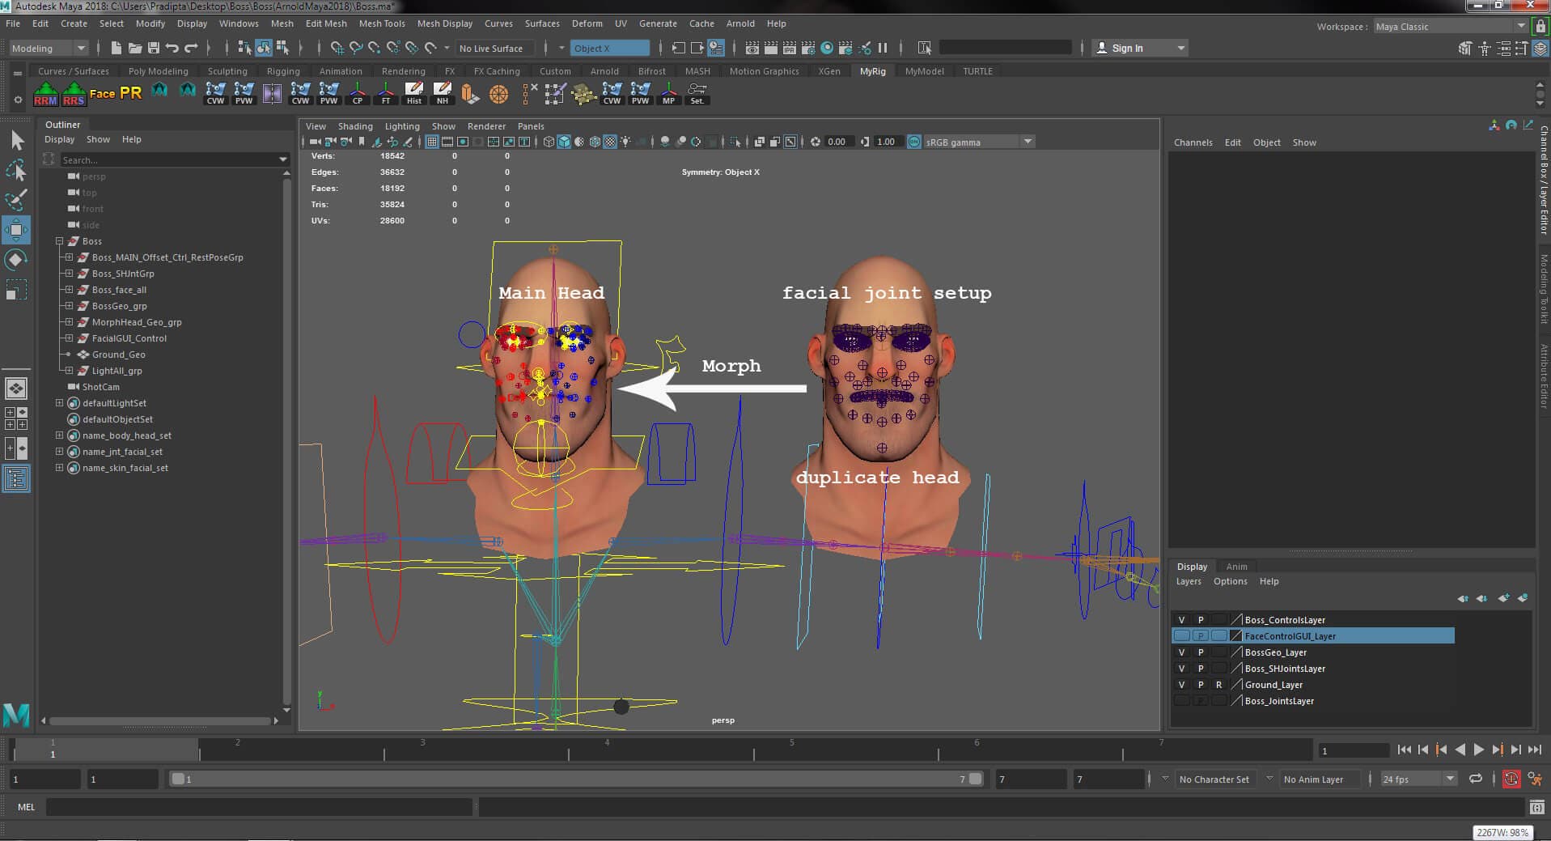The height and width of the screenshot is (841, 1551).
Task: Select the Lasso selection tool
Action: tap(16, 170)
